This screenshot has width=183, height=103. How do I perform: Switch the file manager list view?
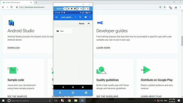(85, 17)
